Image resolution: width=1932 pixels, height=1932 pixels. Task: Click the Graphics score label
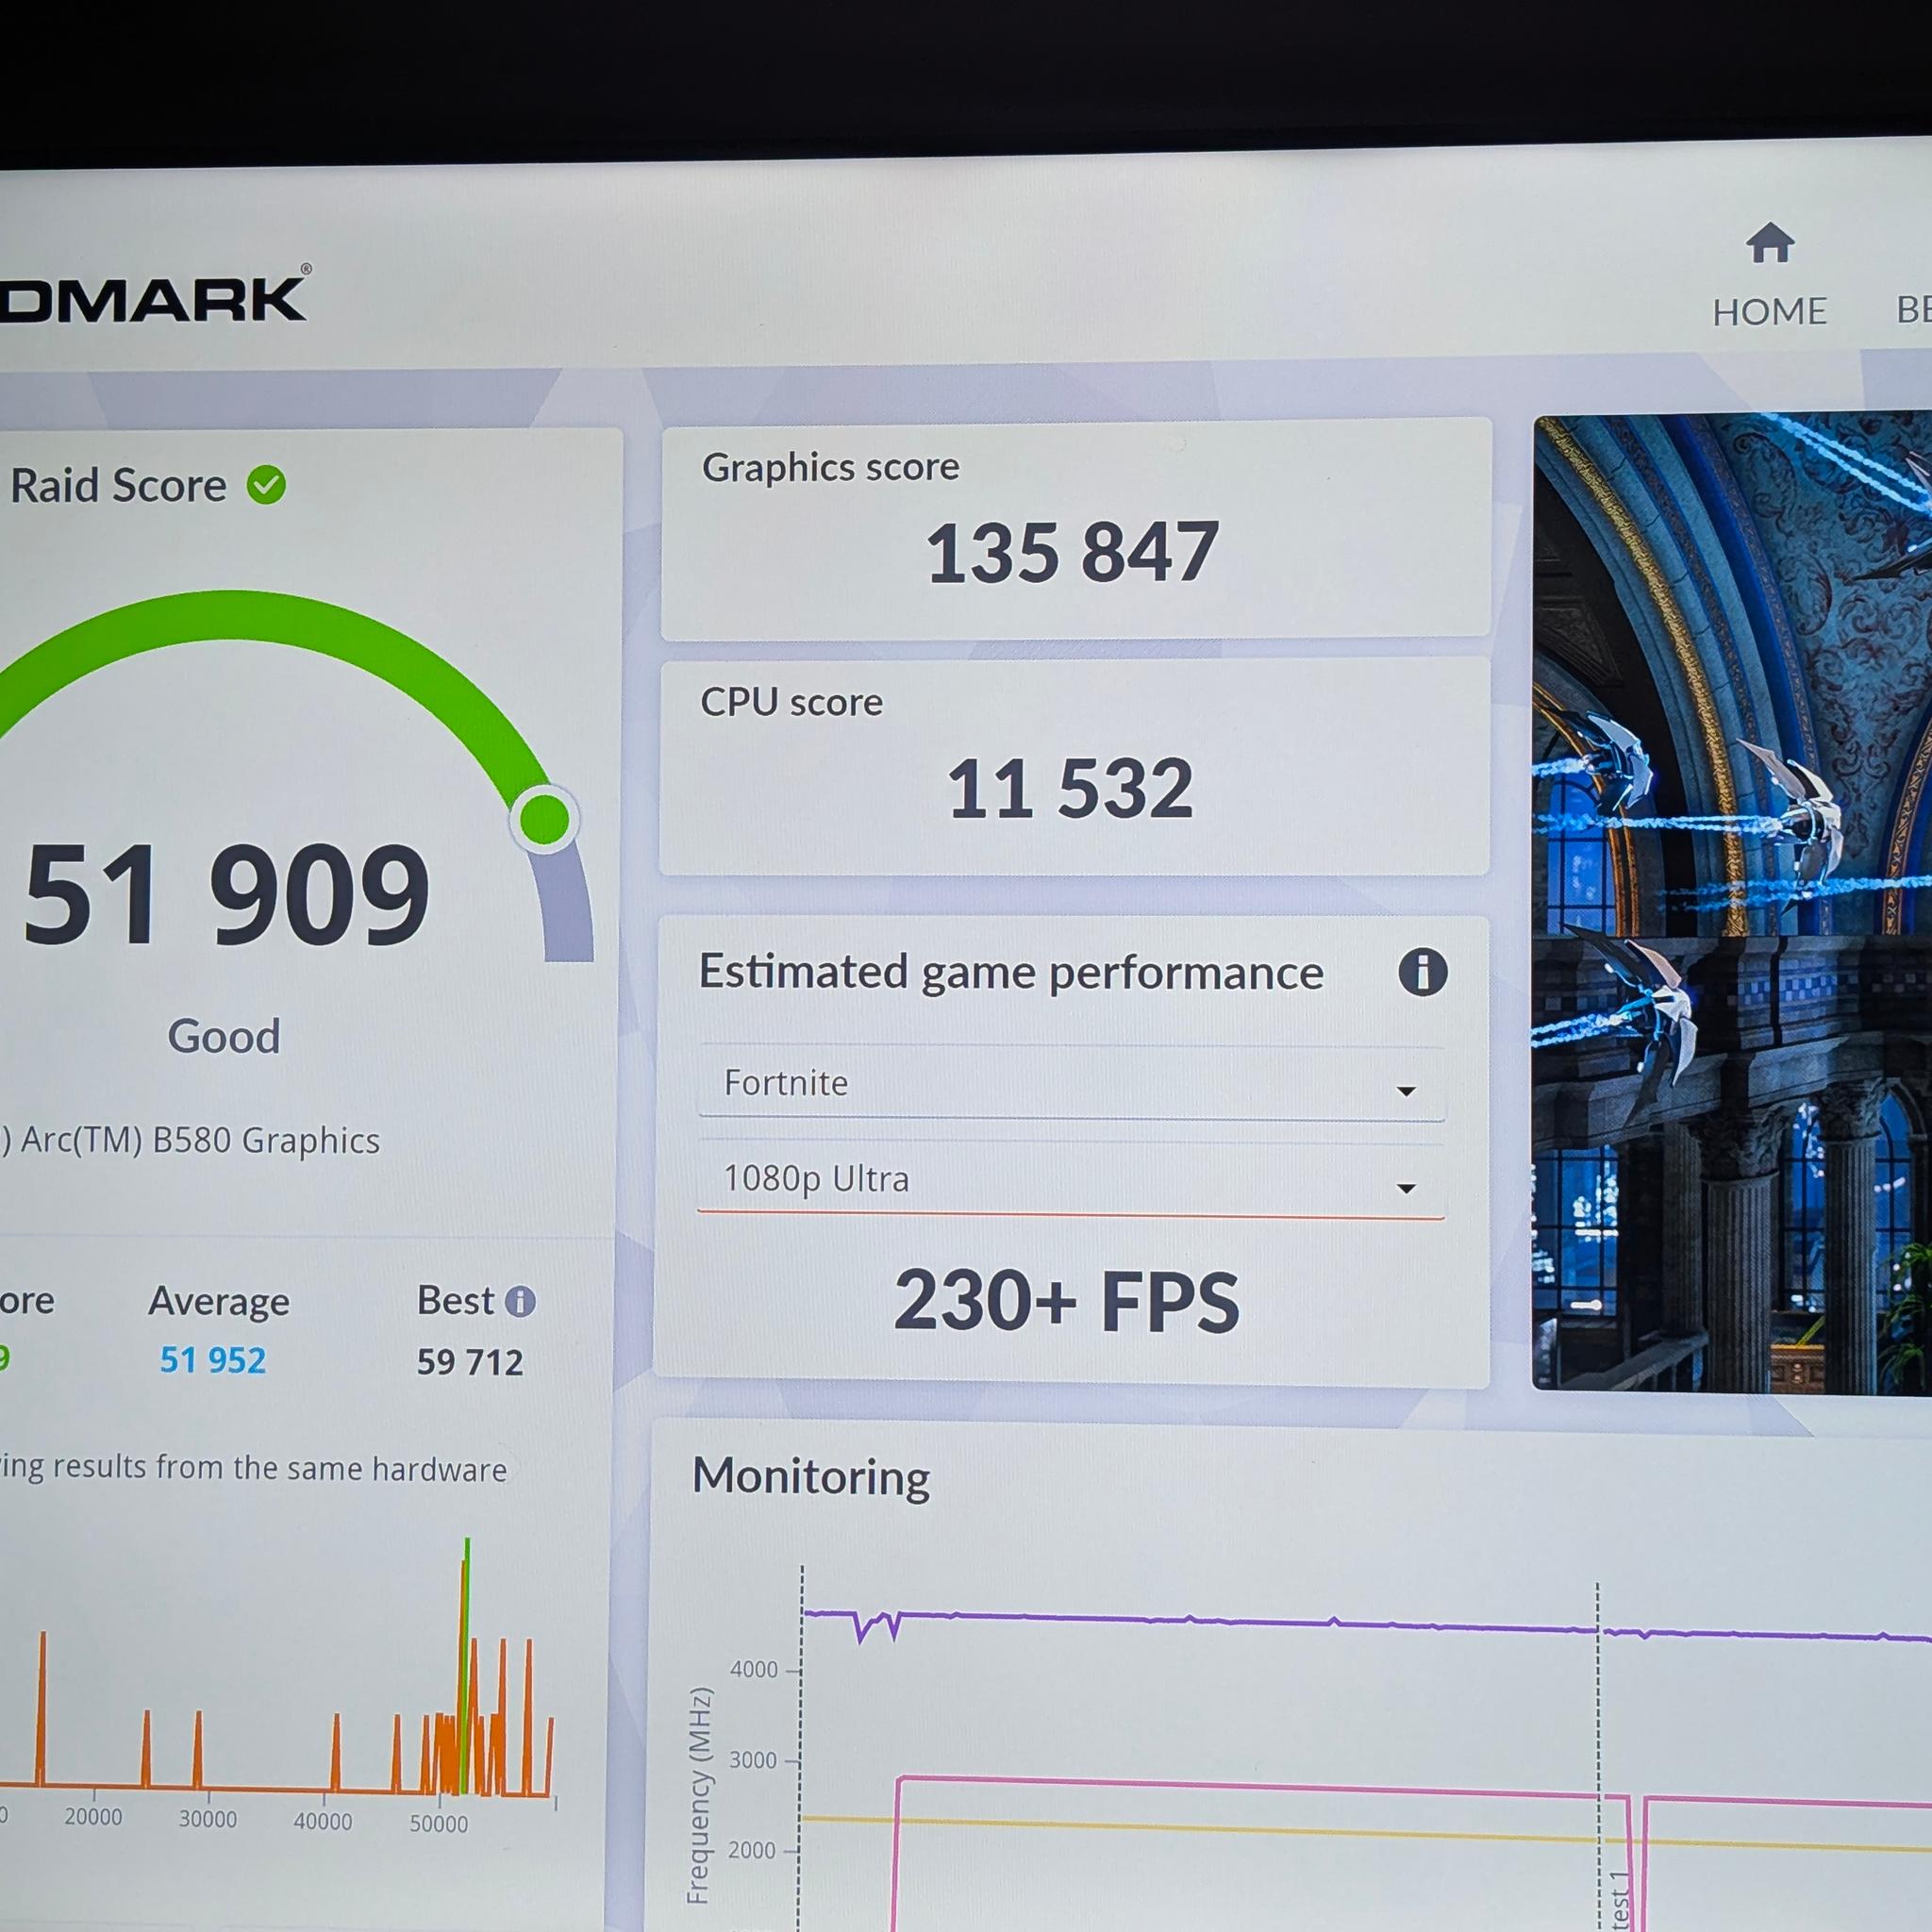pos(830,468)
